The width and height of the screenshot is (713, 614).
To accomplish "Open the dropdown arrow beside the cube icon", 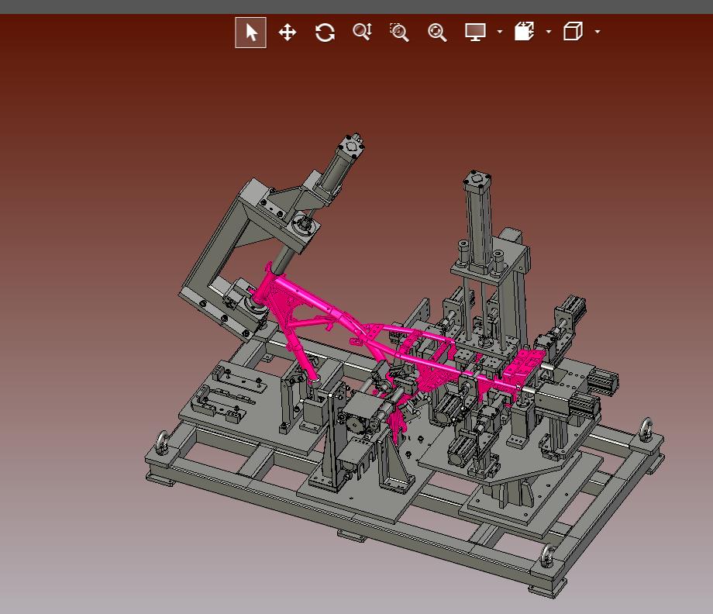I will pos(598,32).
